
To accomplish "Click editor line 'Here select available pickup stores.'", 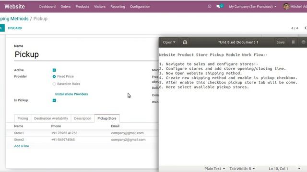I will (204, 87).
